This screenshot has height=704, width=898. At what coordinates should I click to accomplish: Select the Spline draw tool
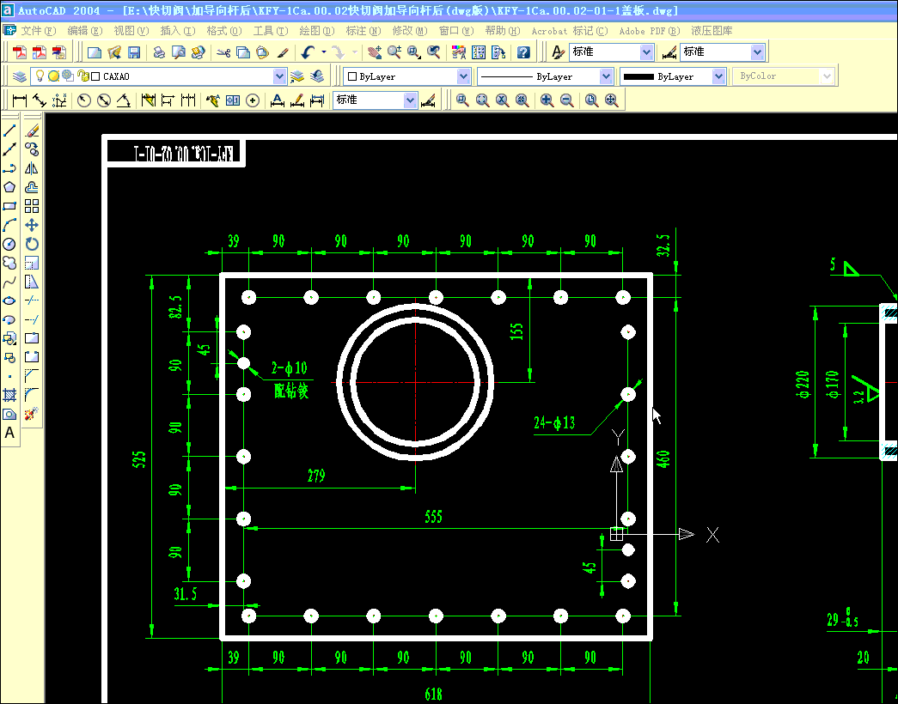[x=9, y=282]
